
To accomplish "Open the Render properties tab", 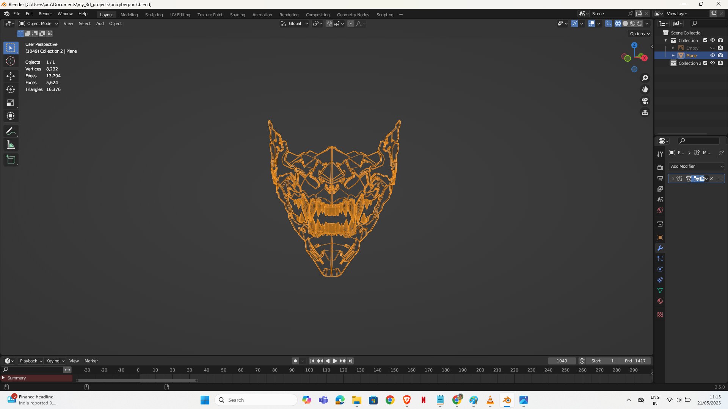I will point(660,167).
